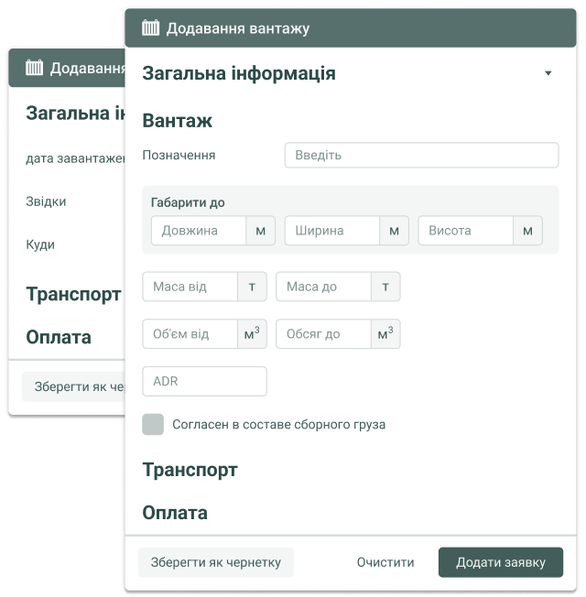Click the Позначення input field
The height and width of the screenshot is (597, 586).
click(x=421, y=155)
